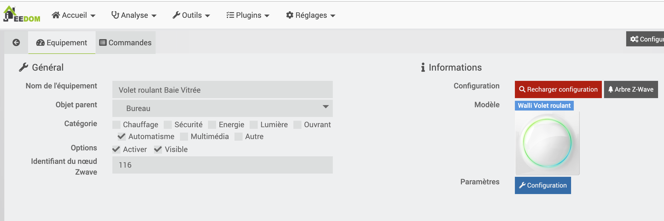Click the wrench icon beside Outils

[x=176, y=15]
